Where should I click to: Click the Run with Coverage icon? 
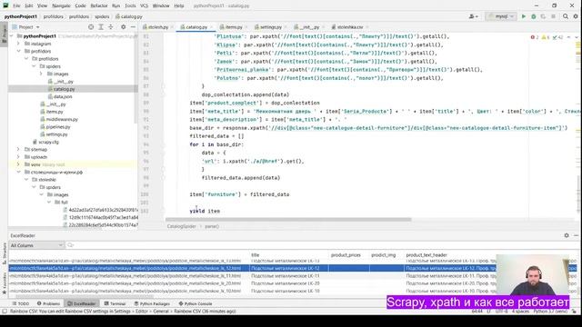point(543,16)
